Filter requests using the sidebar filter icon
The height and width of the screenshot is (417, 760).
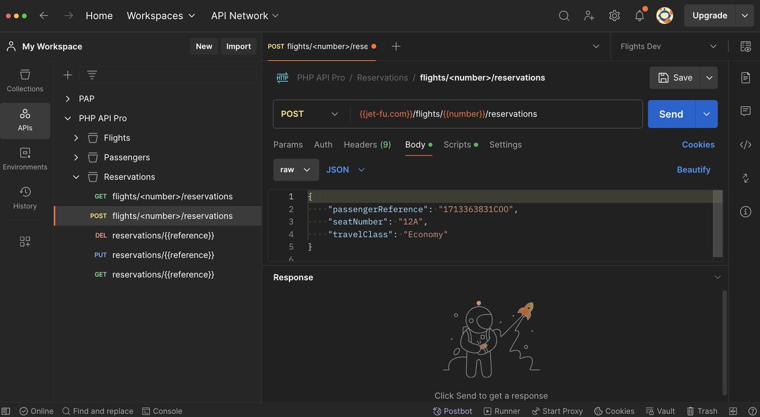click(x=92, y=74)
